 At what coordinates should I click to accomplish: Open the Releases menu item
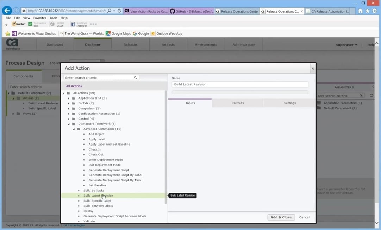point(130,44)
